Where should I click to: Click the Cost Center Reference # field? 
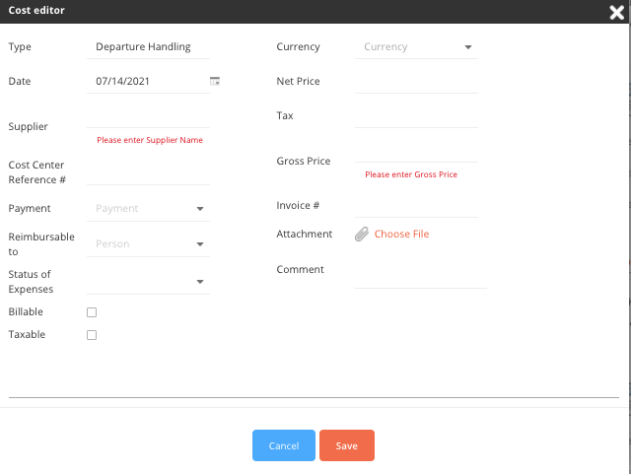pos(148,173)
